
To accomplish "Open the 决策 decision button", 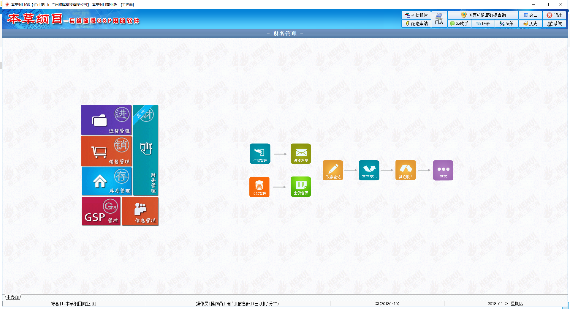I will [507, 23].
